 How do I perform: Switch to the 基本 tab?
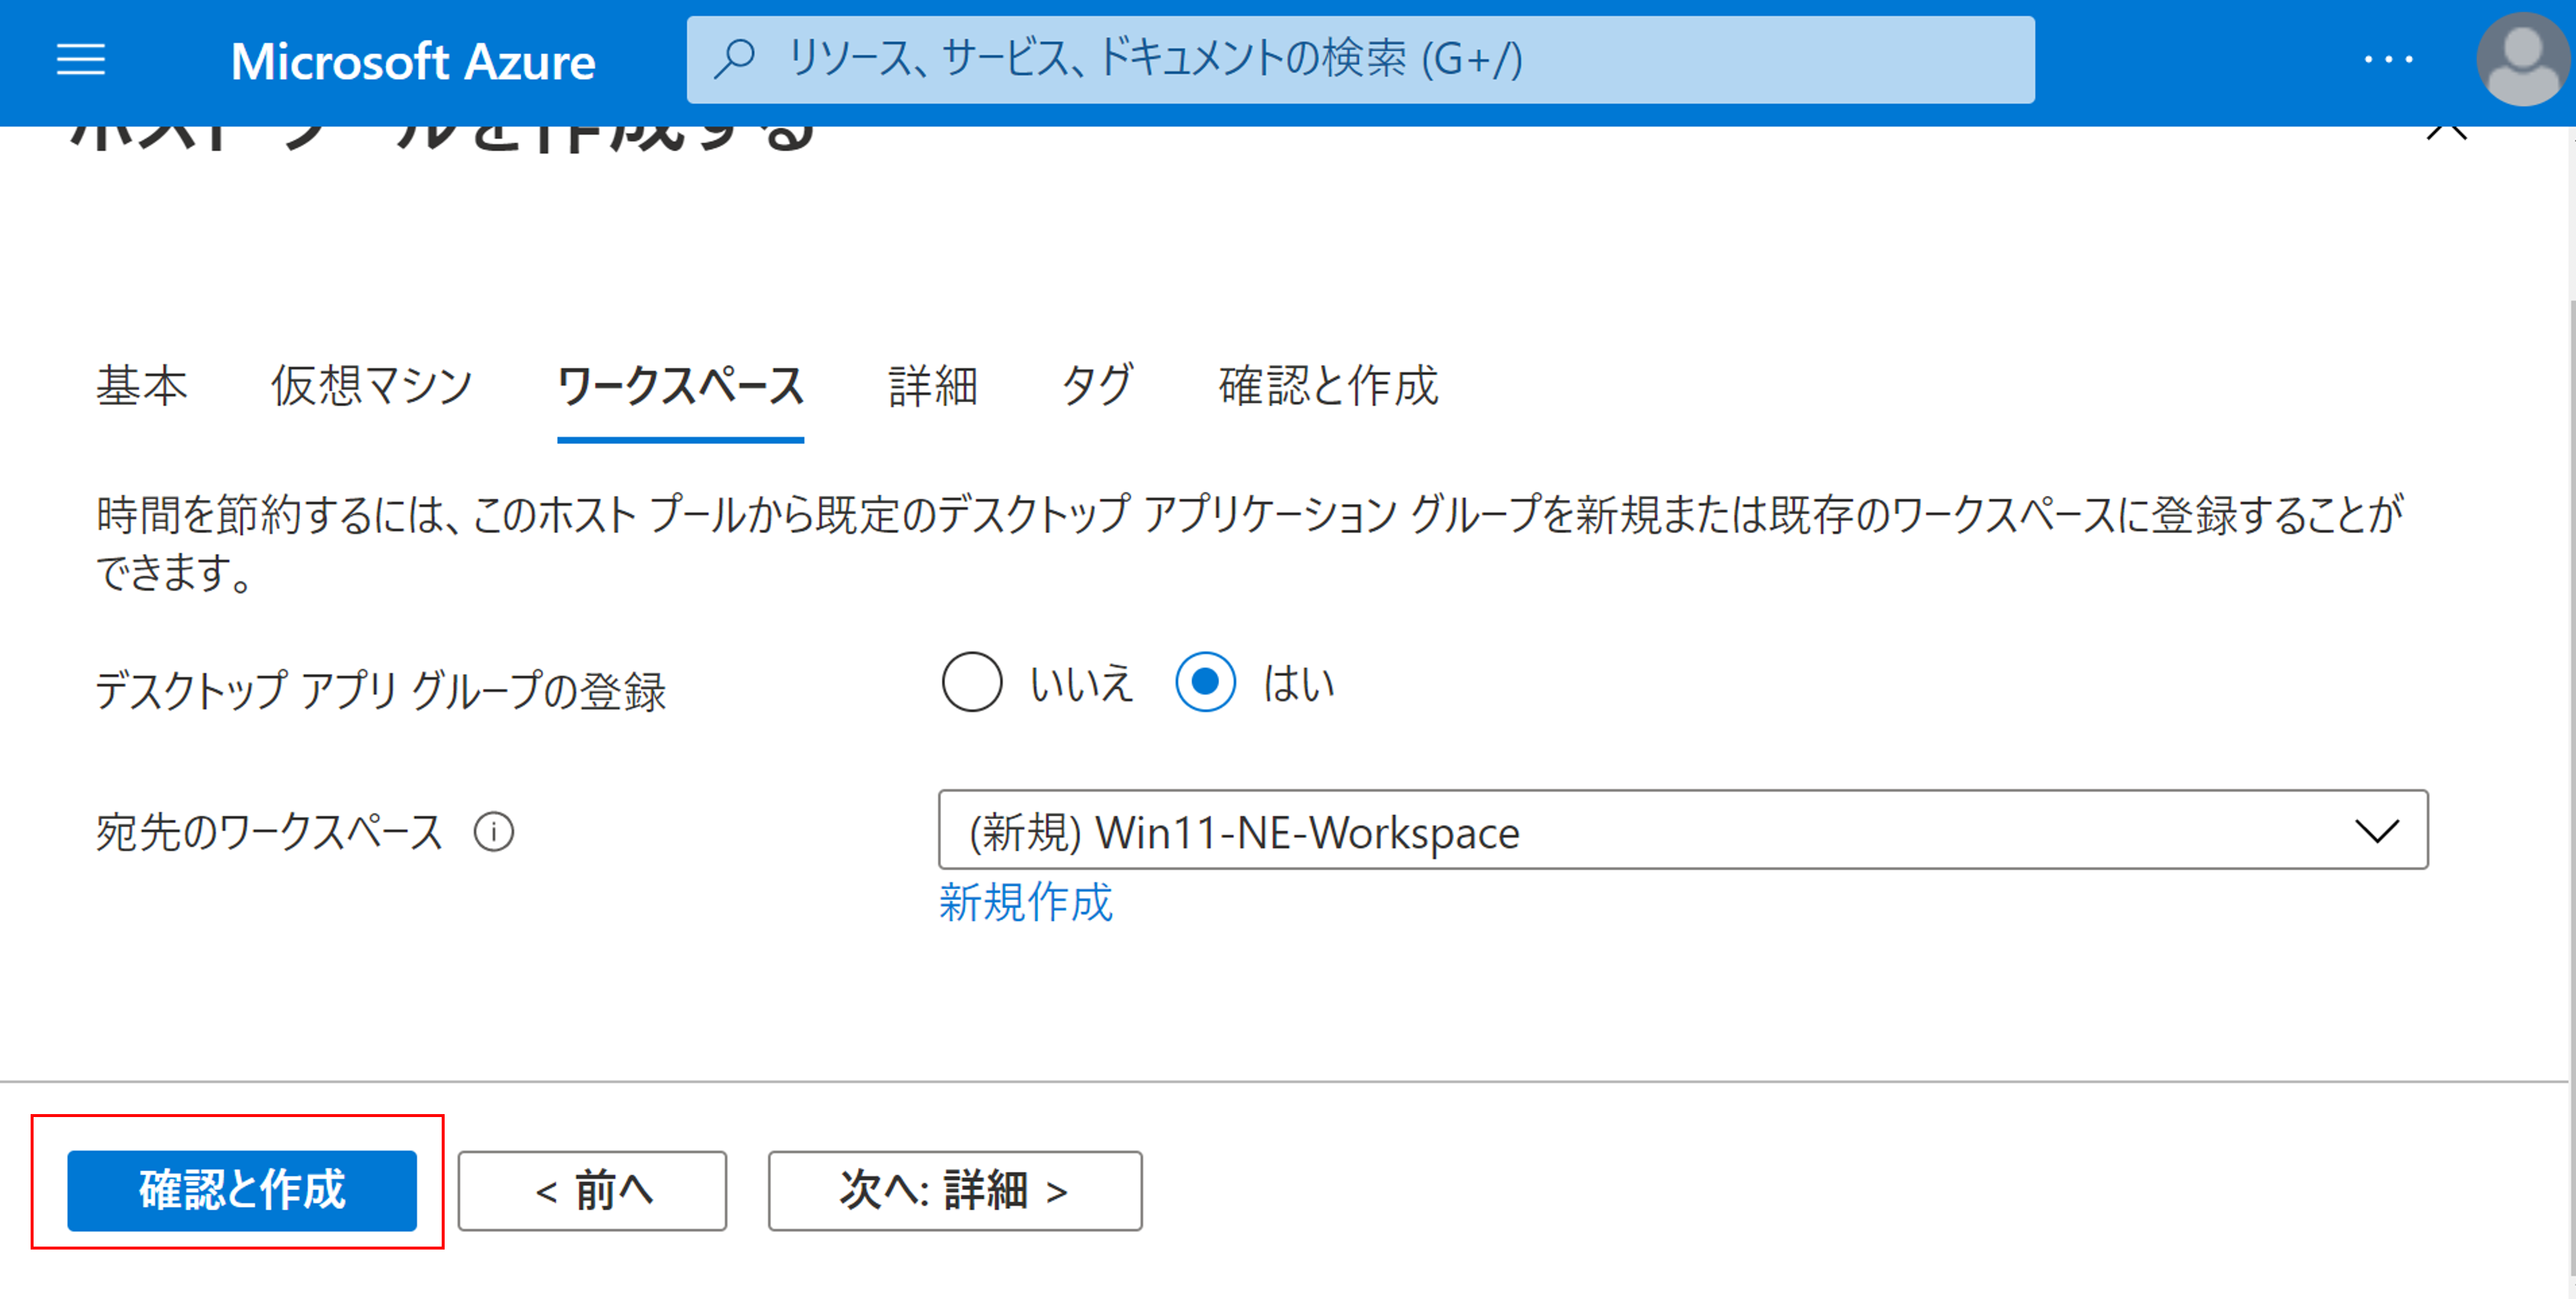pos(141,386)
